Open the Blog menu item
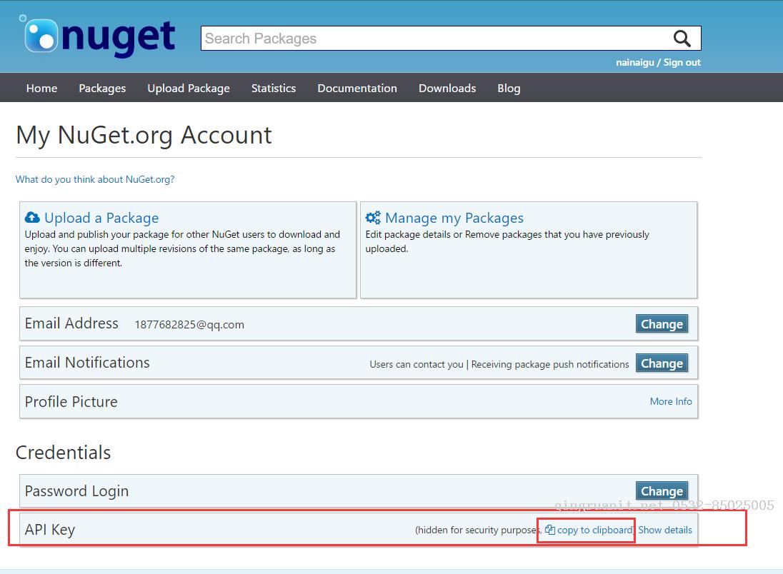The height and width of the screenshot is (574, 783). tap(509, 89)
